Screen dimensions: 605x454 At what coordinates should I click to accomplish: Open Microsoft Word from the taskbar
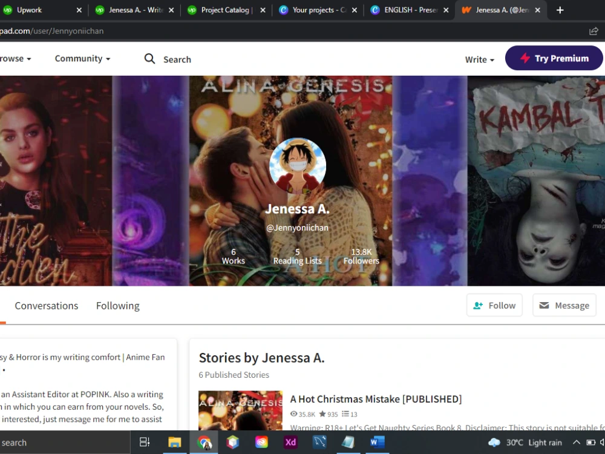click(x=378, y=442)
